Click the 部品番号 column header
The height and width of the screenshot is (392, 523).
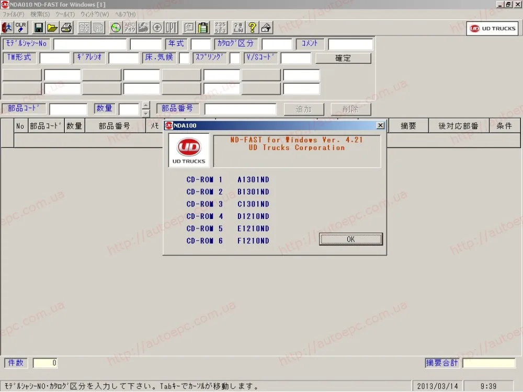tap(115, 126)
